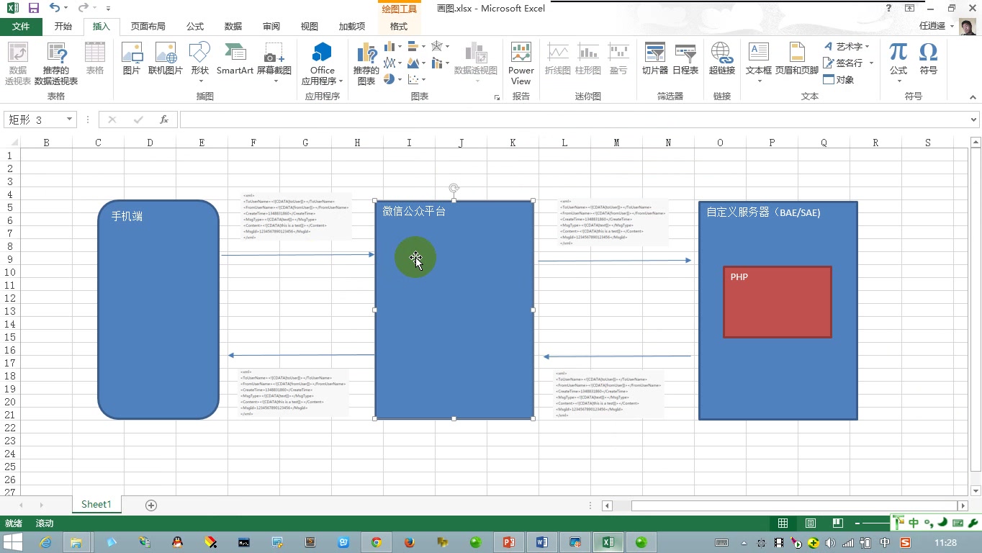Screen dimensions: 982x553
Task: Insert a line chart
Action: [x=392, y=63]
